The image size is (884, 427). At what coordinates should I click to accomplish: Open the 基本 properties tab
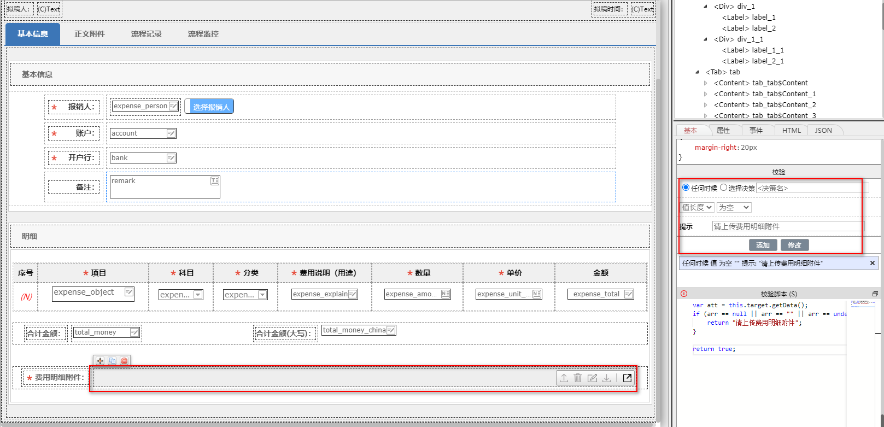click(x=690, y=130)
